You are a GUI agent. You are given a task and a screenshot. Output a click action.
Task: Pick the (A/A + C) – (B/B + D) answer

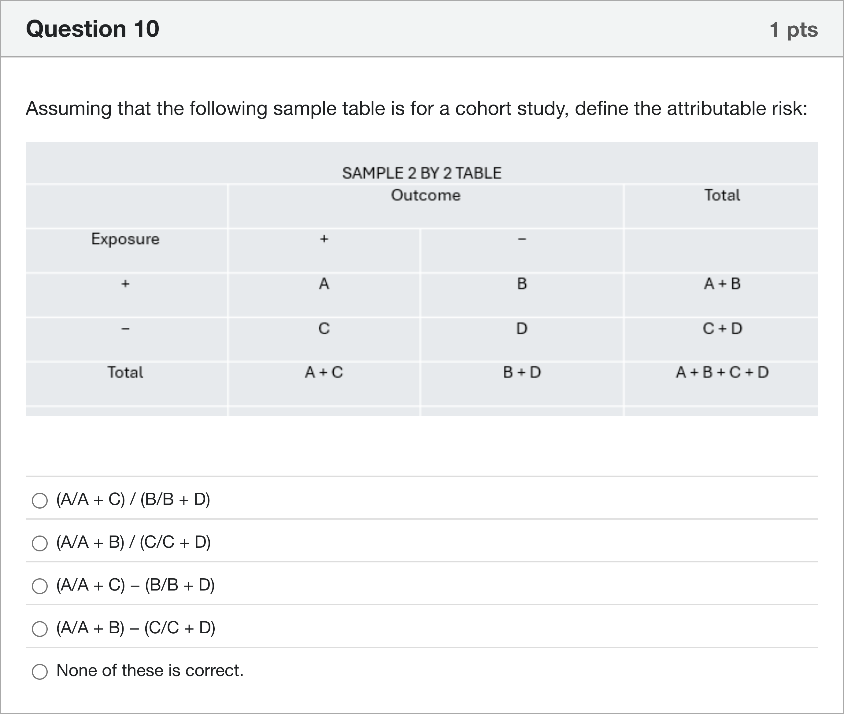tap(40, 586)
